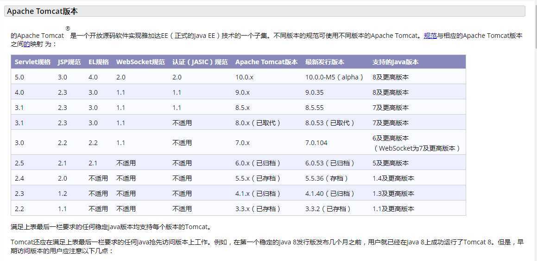Click the WebSocket规范 column header
This screenshot has height=261, width=537.
tap(140, 62)
